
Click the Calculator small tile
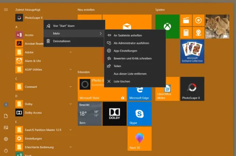click(x=186, y=33)
